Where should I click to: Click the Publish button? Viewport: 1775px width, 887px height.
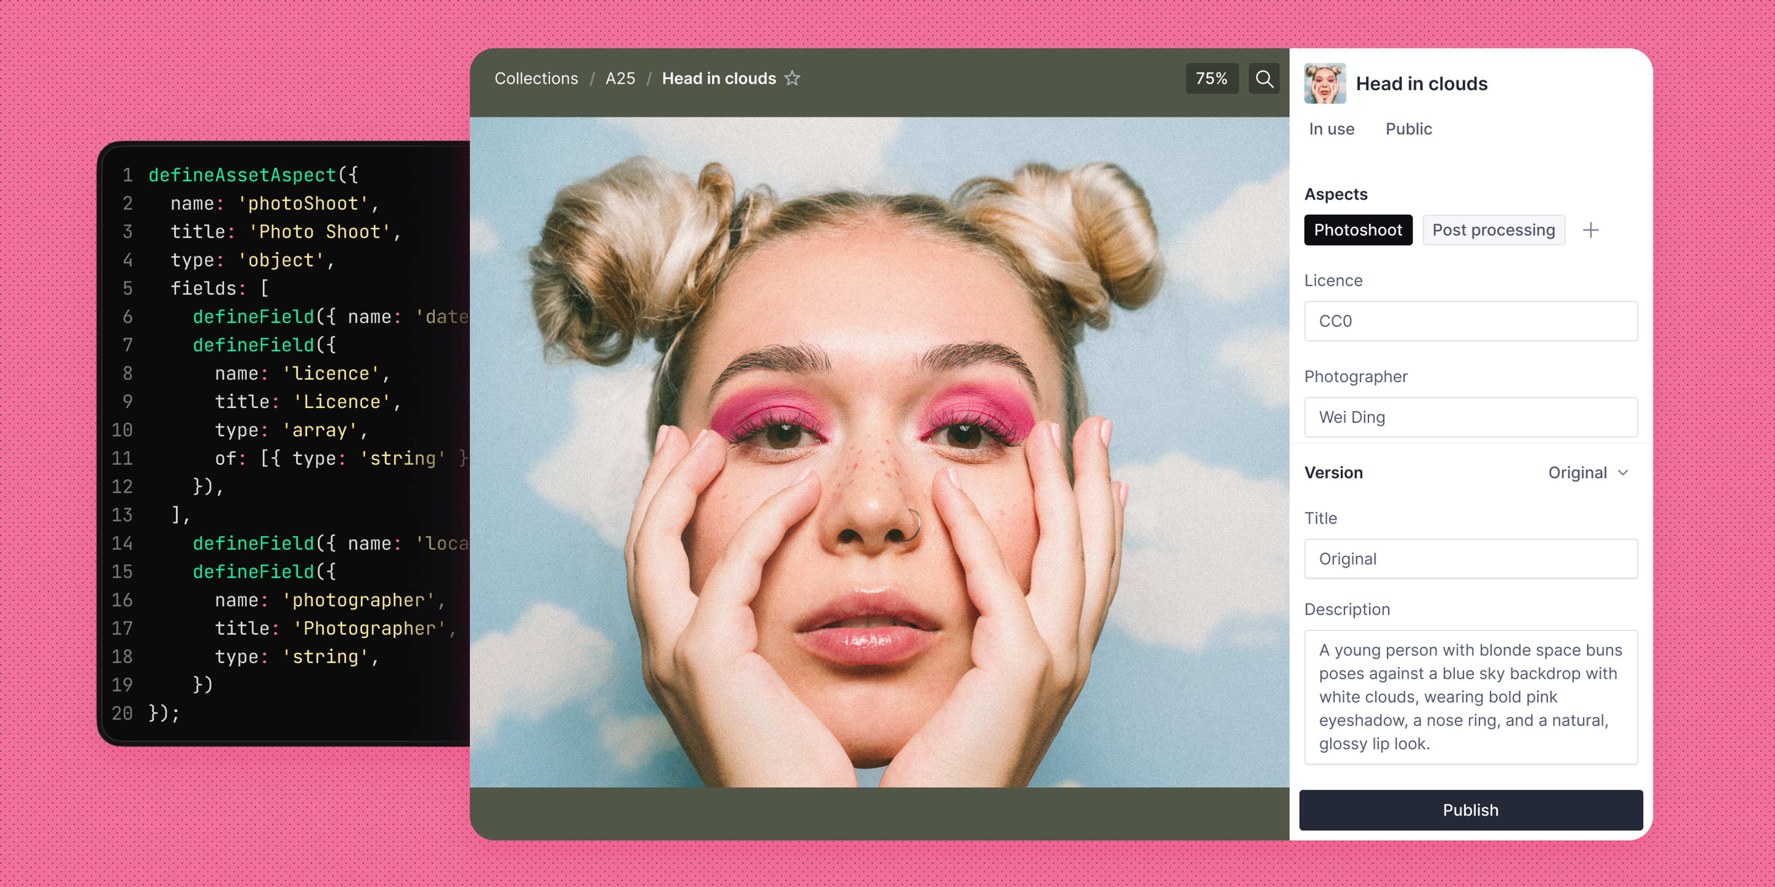[1470, 810]
